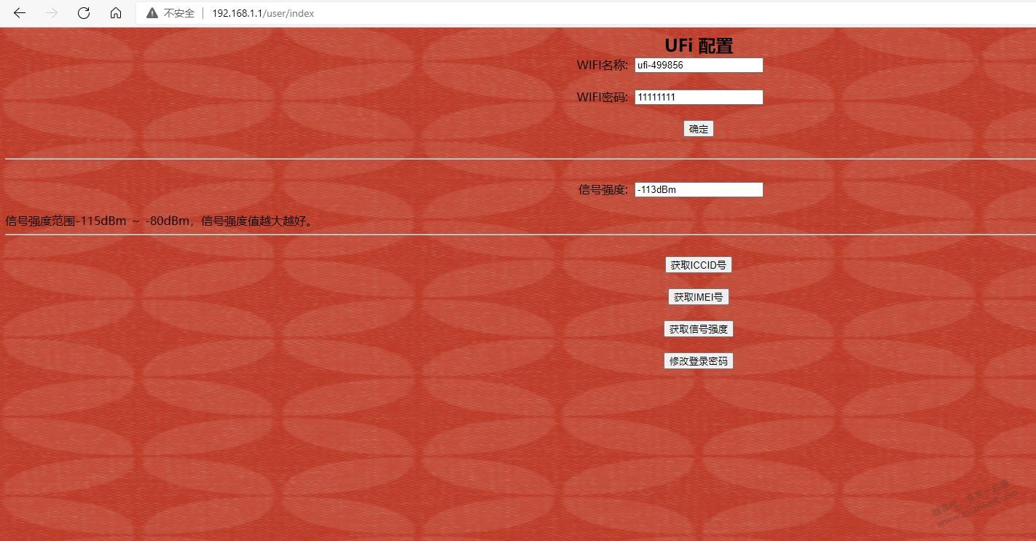Click the WIFI名称 label text
The image size is (1036, 541).
[602, 65]
